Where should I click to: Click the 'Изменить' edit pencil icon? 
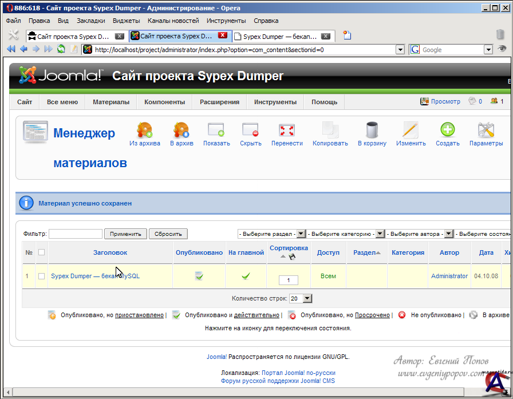click(x=411, y=130)
